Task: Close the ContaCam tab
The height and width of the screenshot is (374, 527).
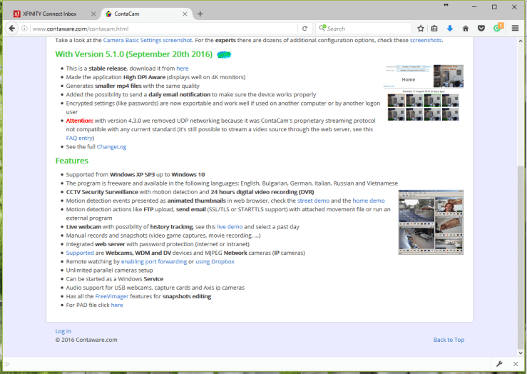Action: [x=185, y=14]
